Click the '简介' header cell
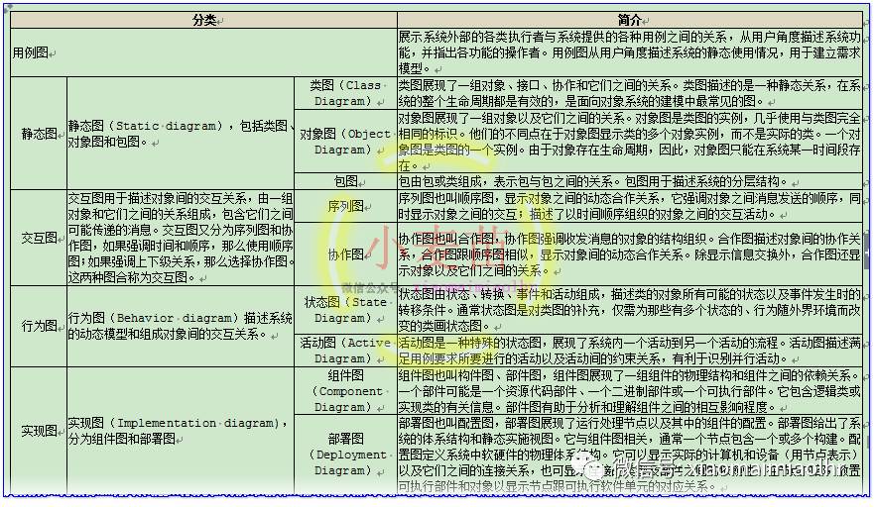This screenshot has width=874, height=507. [x=629, y=20]
